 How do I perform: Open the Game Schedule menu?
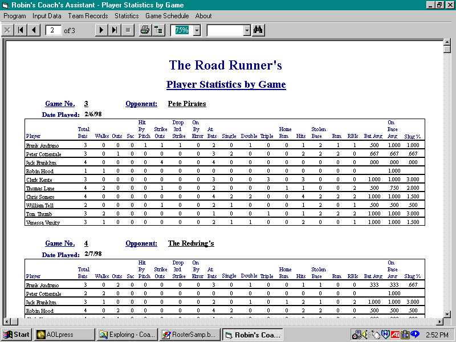pos(166,16)
